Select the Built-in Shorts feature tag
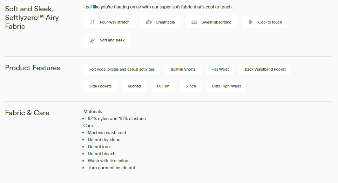The width and height of the screenshot is (338, 183). pos(183,69)
